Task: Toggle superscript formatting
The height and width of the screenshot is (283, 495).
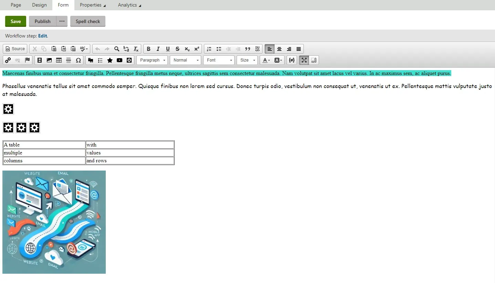Action: [197, 49]
